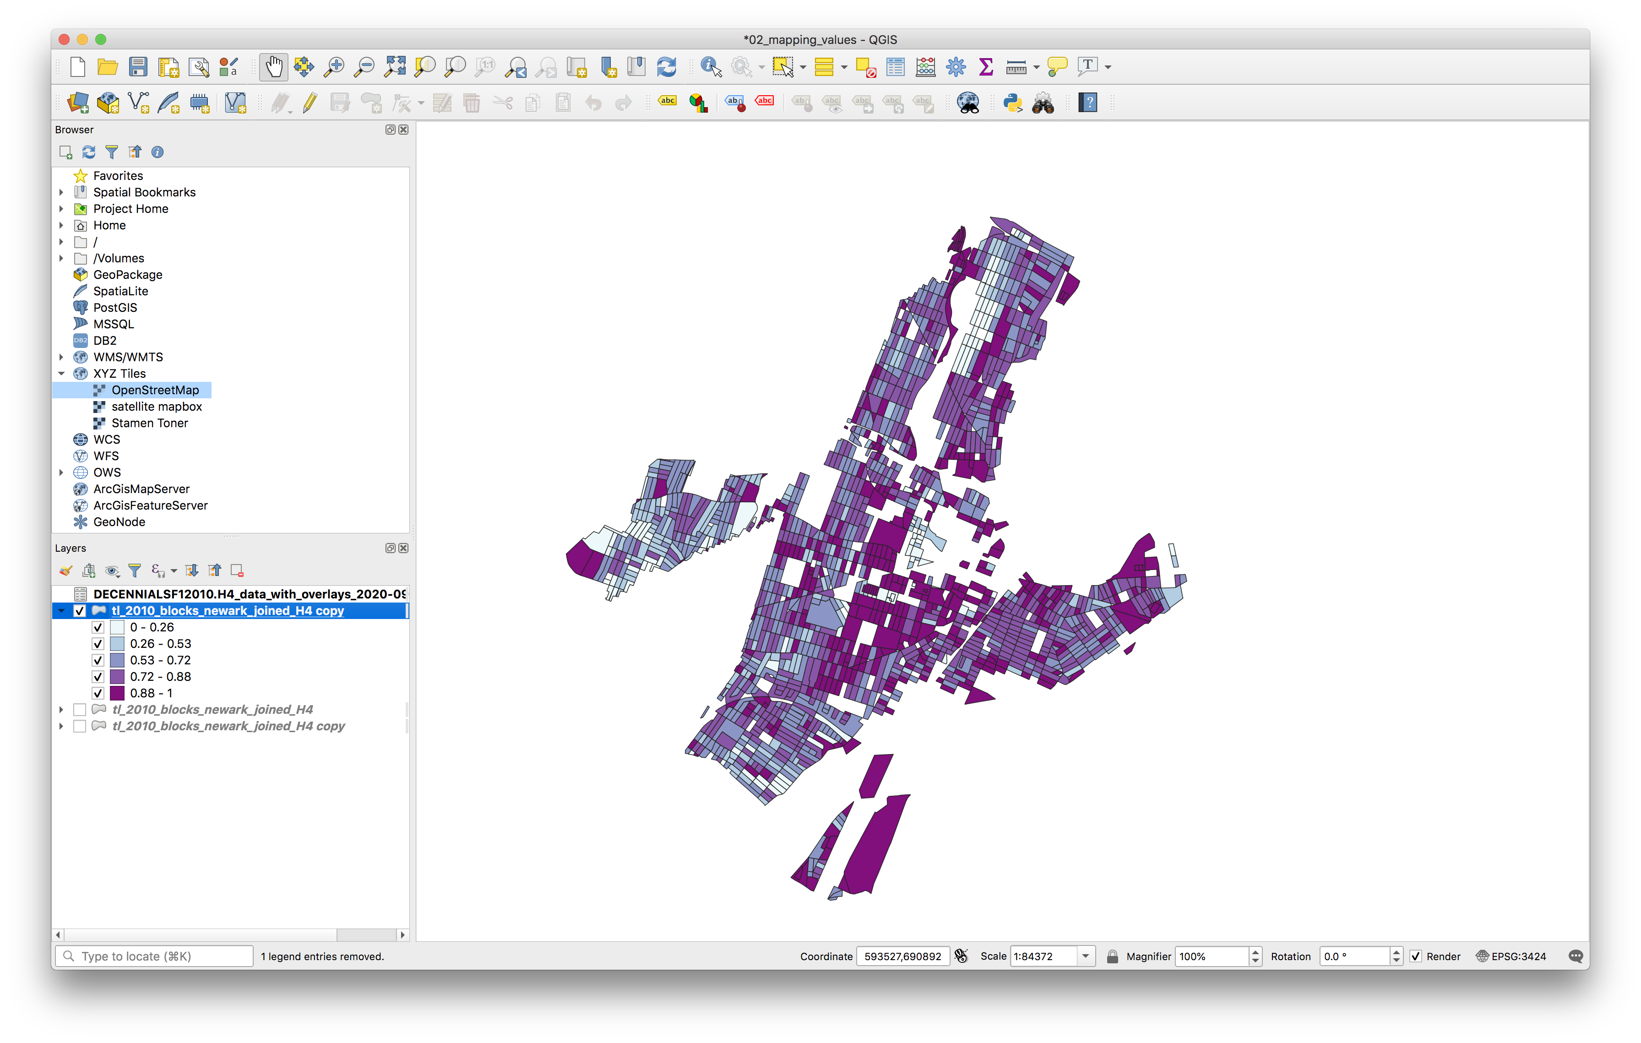Image resolution: width=1641 pixels, height=1043 pixels.
Task: Open the Scale dropdown arrow
Action: (1086, 956)
